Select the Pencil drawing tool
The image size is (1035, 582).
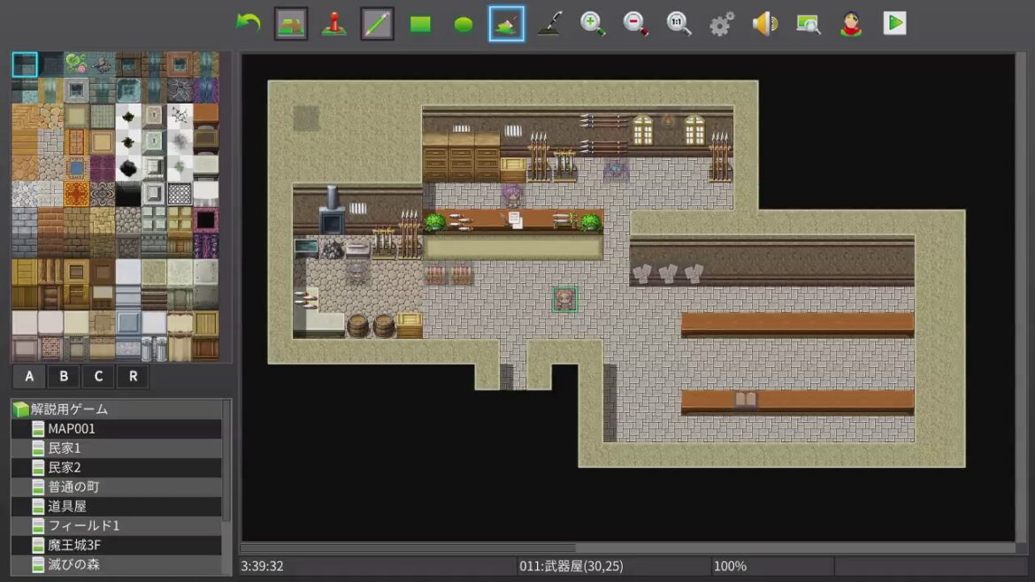pyautogui.click(x=377, y=24)
